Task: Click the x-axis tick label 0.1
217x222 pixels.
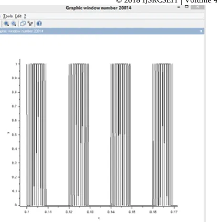Action: tap(27, 212)
